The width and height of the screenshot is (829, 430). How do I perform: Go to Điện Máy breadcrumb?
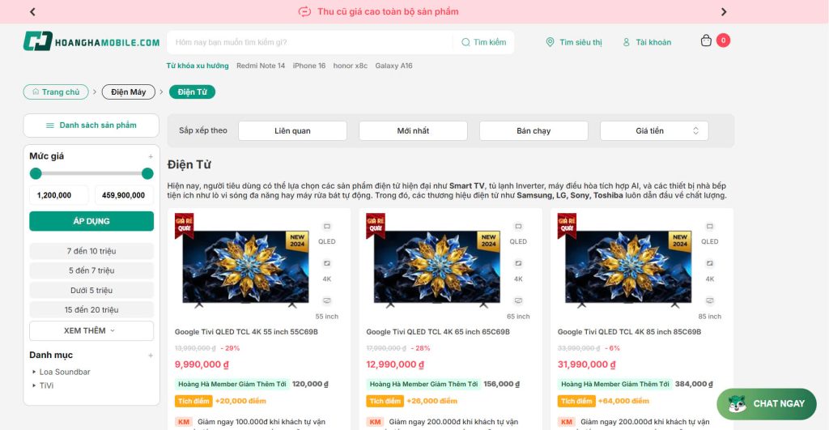pos(129,92)
